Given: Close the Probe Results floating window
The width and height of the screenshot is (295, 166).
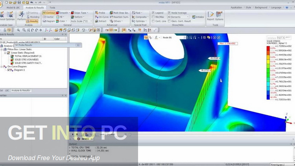Looking at the screenshot, I should (78, 45).
